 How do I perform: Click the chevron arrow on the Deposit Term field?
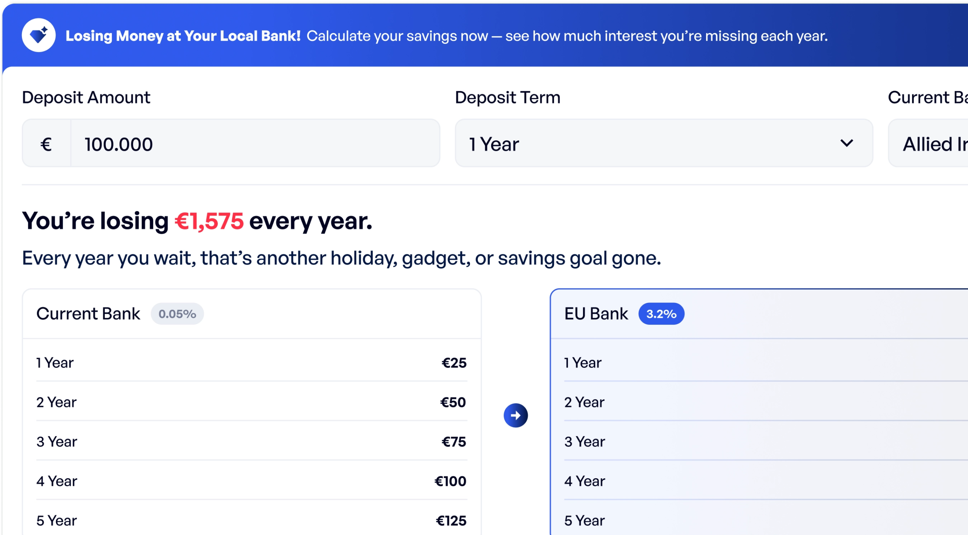click(845, 143)
